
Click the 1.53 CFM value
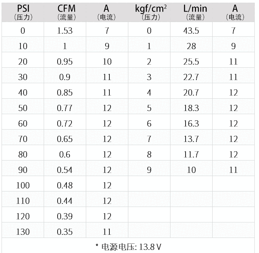(65, 31)
